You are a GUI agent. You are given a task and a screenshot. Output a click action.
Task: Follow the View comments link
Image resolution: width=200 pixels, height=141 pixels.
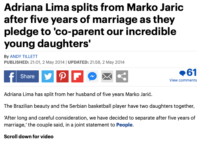coord(183,80)
